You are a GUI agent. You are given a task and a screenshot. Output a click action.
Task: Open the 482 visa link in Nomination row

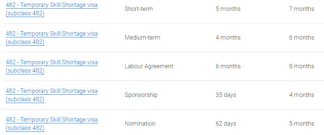point(52,124)
